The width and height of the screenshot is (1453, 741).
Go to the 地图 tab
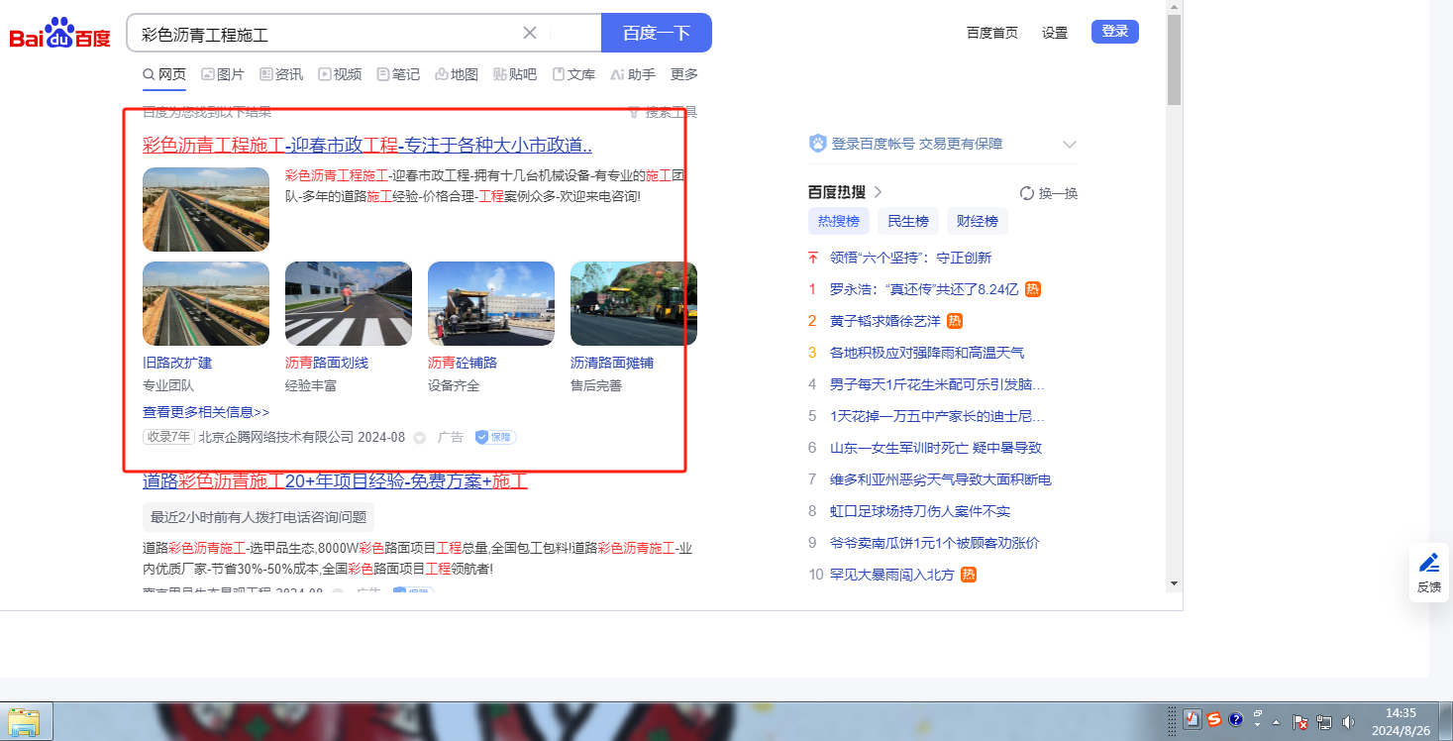point(457,74)
